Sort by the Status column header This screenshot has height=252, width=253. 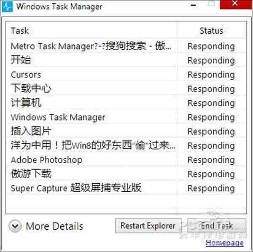[211, 31]
